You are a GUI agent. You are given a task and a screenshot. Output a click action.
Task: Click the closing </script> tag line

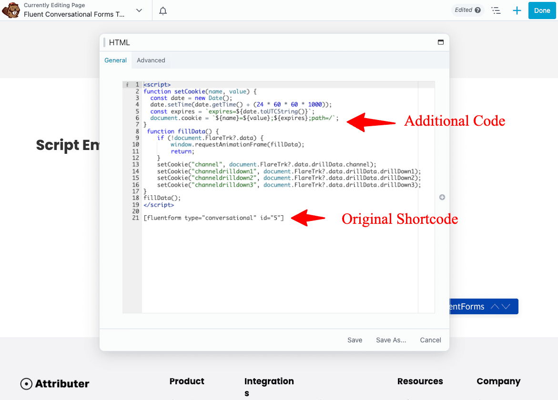coord(159,205)
